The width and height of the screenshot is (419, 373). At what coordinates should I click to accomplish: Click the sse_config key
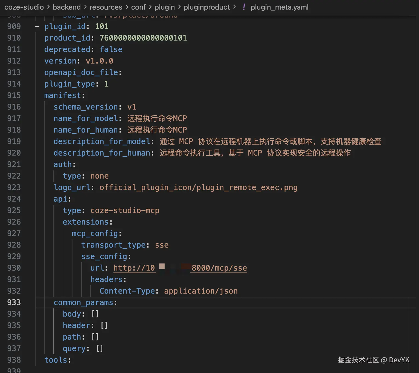click(104, 256)
